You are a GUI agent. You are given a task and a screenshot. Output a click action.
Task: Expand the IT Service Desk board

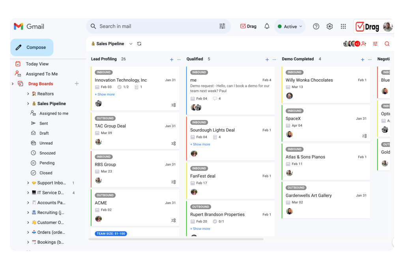click(28, 193)
